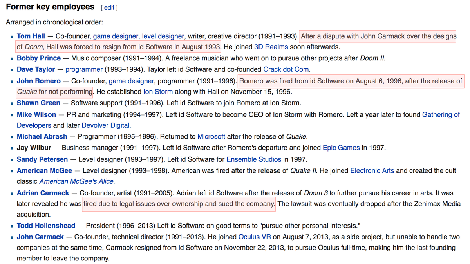Open the Mike Wilson article
The width and height of the screenshot is (470, 264).
pyautogui.click(x=36, y=115)
